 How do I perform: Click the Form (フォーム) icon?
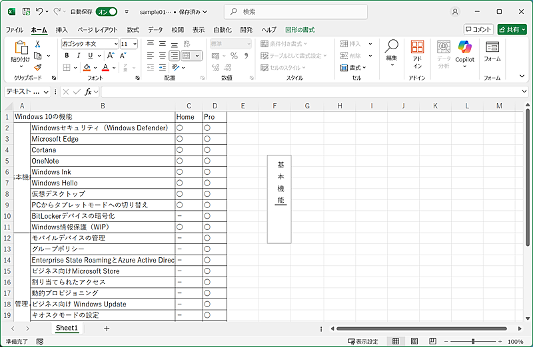pos(492,51)
